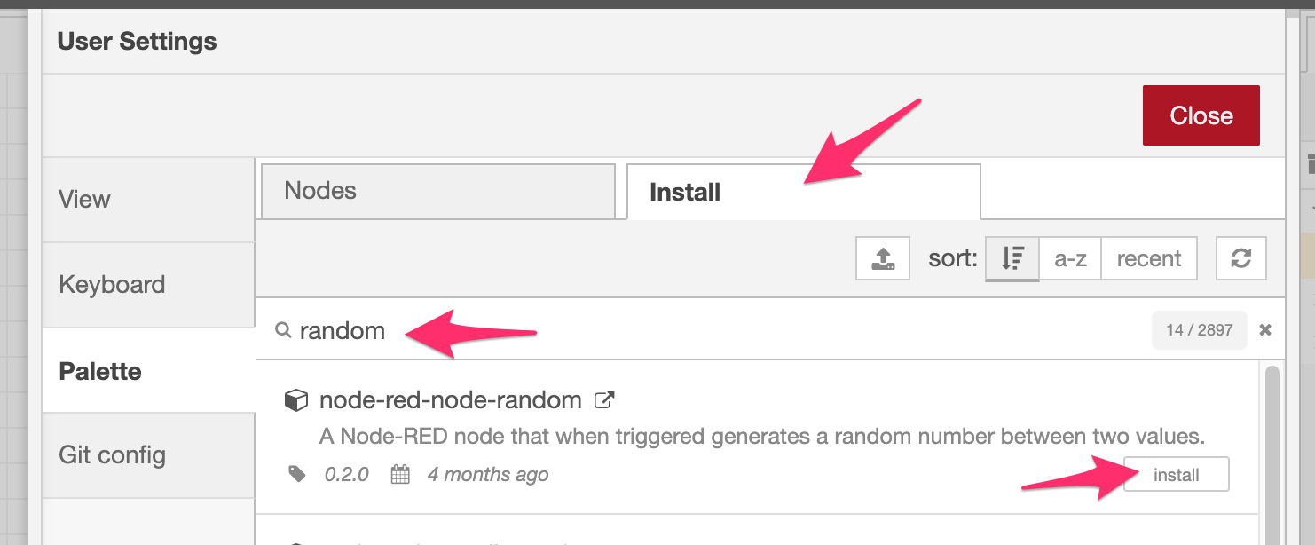Click the clear search X icon

[1265, 330]
